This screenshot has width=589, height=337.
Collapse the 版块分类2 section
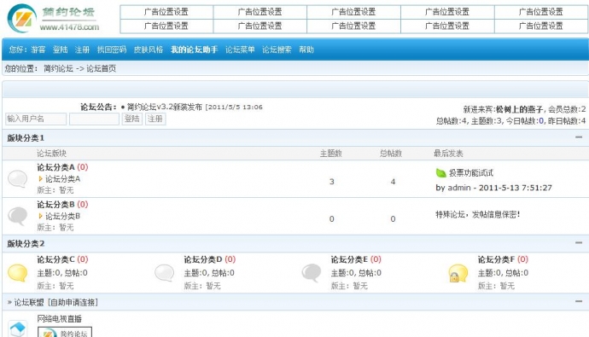click(x=579, y=243)
